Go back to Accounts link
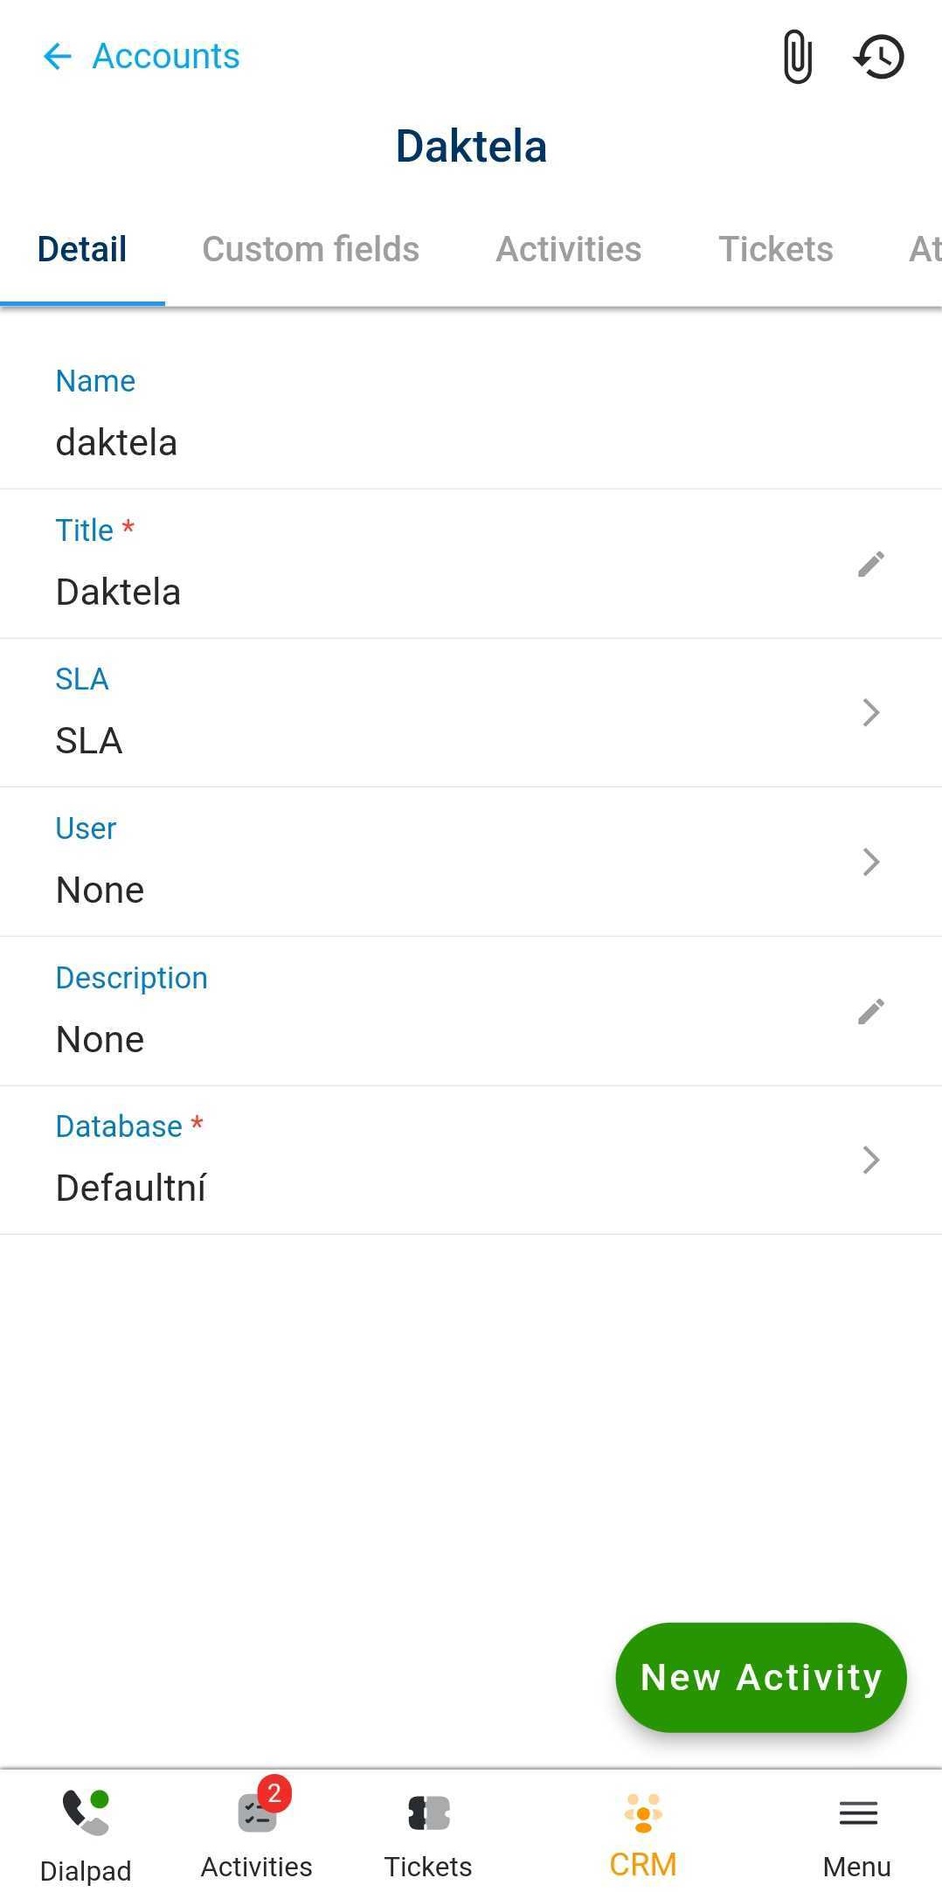This screenshot has height=1892, width=942. tap(166, 57)
